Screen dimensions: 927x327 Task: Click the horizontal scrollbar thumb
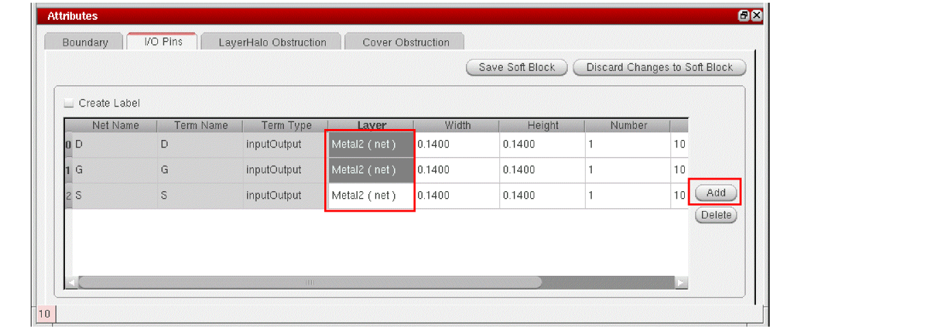coord(310,282)
